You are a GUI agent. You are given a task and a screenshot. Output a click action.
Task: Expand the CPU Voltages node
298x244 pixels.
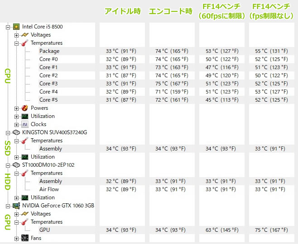pyautogui.click(x=17, y=35)
